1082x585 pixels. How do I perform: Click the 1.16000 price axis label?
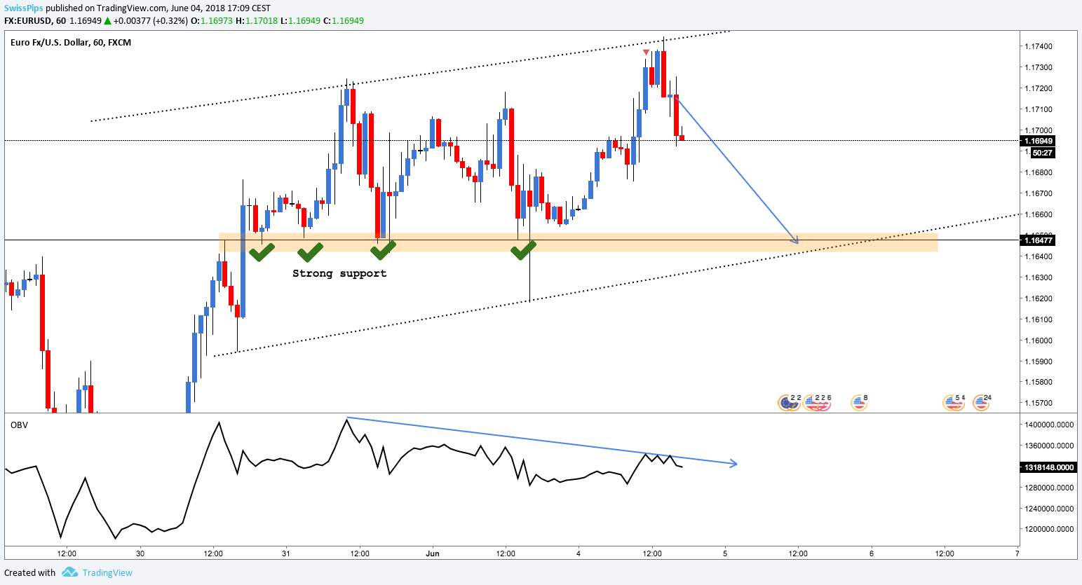coord(1039,340)
